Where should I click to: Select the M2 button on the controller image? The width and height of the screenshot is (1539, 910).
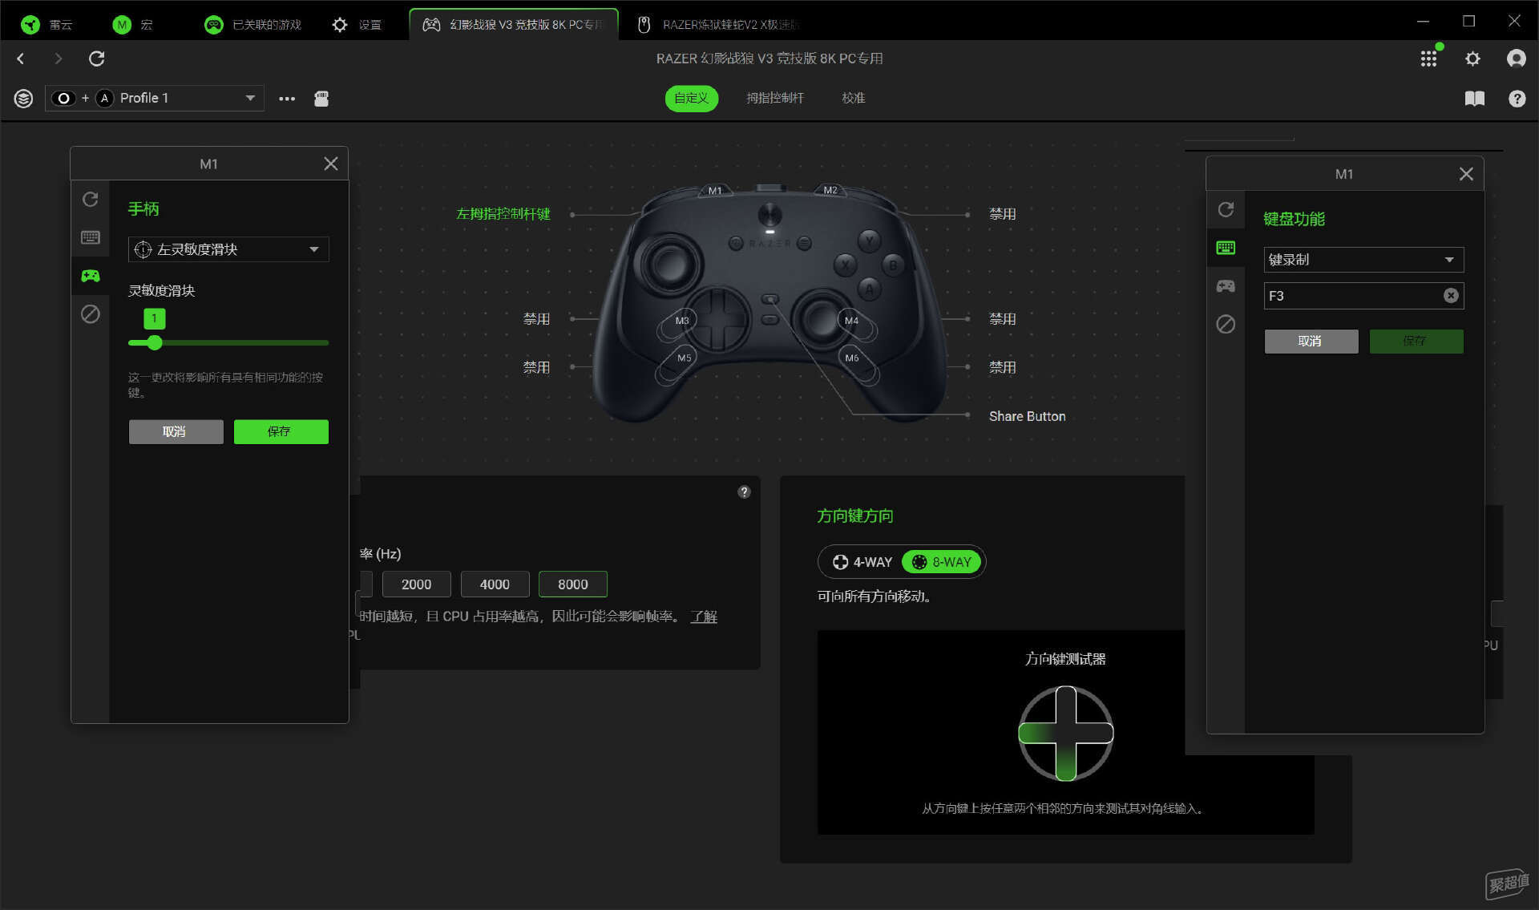830,190
